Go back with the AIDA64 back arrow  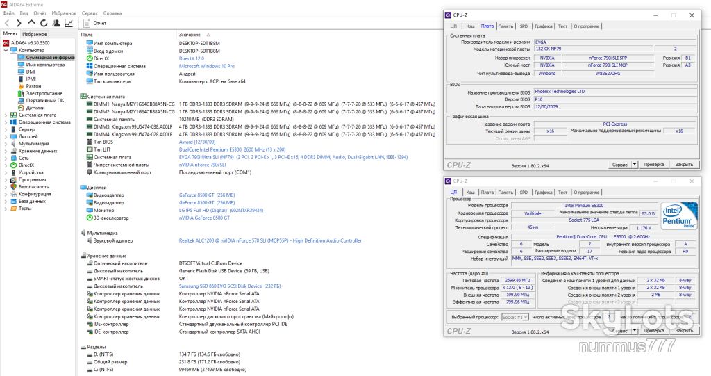(7, 23)
